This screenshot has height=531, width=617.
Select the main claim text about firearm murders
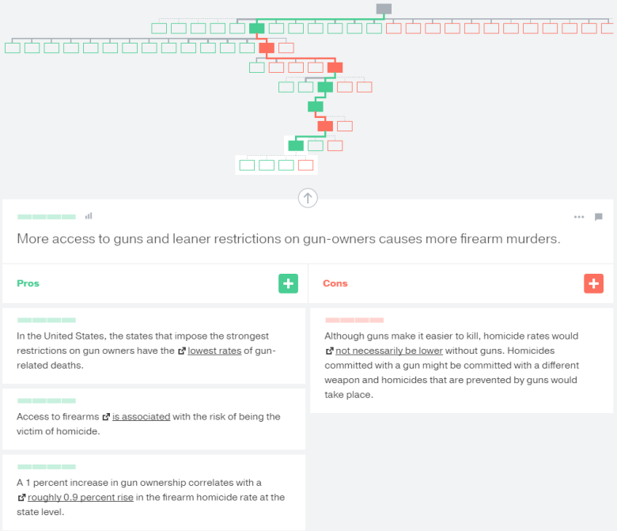coord(289,238)
